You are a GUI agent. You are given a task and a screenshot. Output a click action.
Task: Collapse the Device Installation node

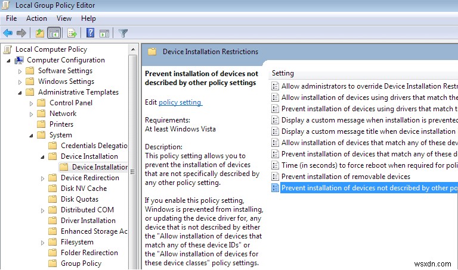pos(43,156)
